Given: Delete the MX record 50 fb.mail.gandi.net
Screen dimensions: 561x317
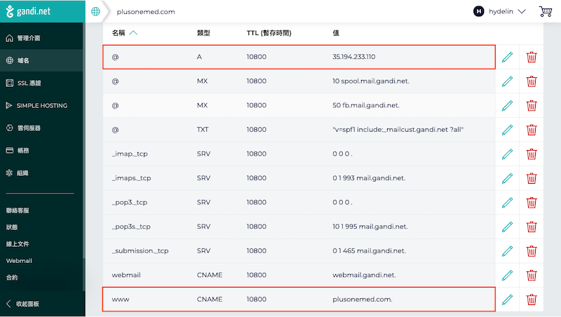Looking at the screenshot, I should 532,105.
